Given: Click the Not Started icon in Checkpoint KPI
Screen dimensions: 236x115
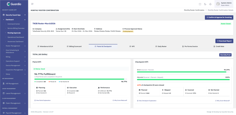Looking at the screenshot, I should coord(209,90).
